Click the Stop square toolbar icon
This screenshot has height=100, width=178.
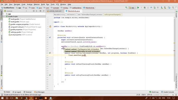click(x=158, y=7)
